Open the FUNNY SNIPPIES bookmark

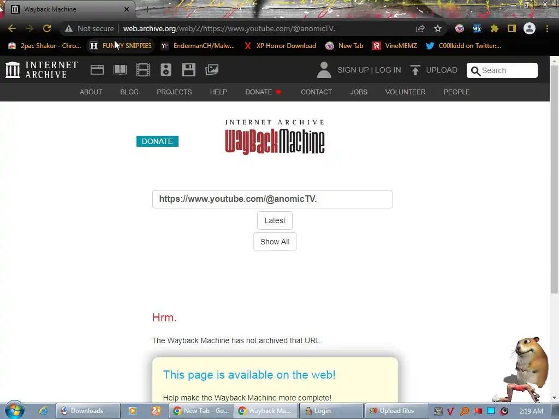121,46
